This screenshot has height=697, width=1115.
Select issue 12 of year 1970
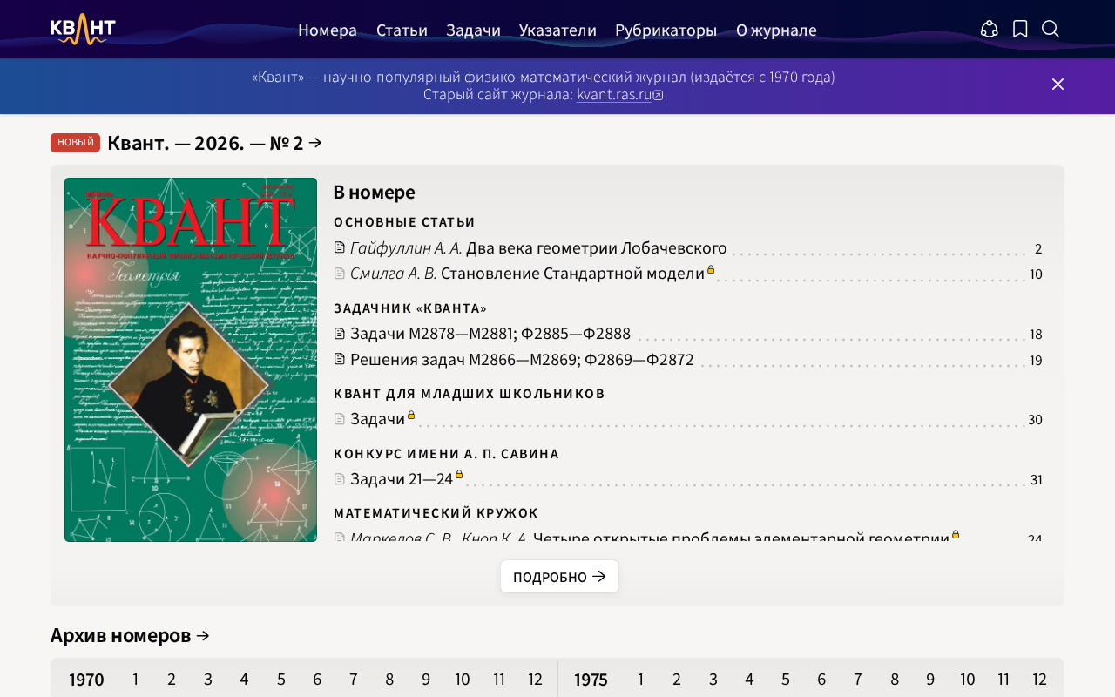click(x=535, y=680)
